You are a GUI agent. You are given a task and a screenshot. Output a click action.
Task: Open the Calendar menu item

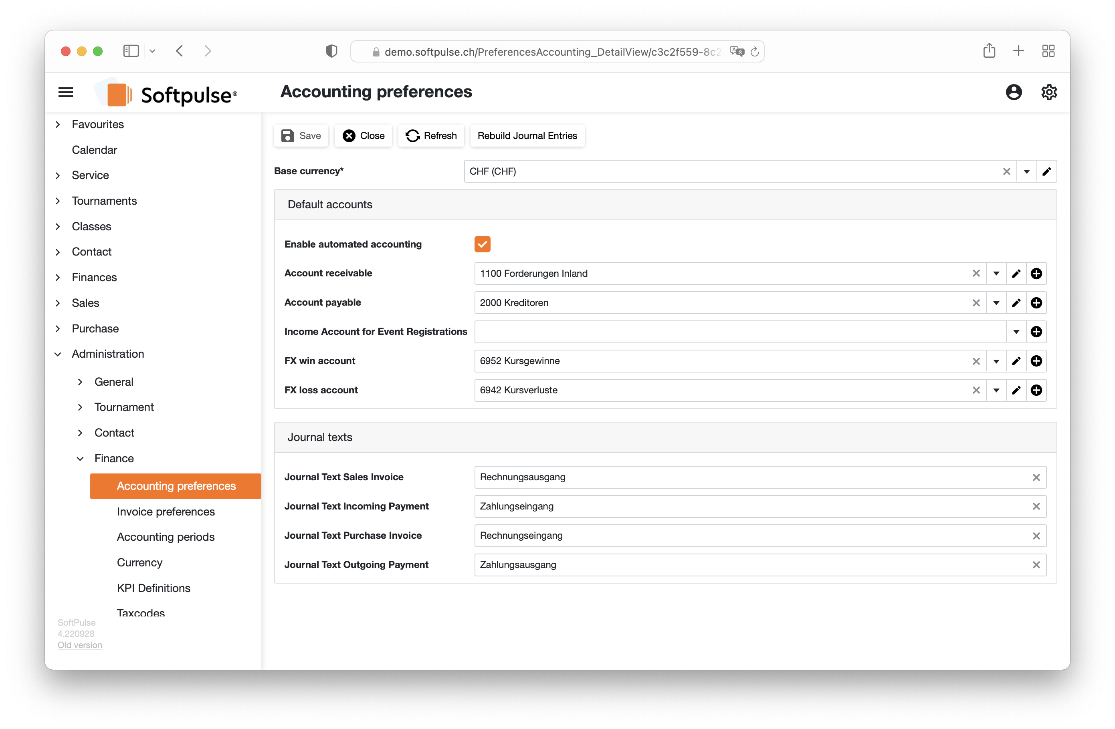(94, 150)
